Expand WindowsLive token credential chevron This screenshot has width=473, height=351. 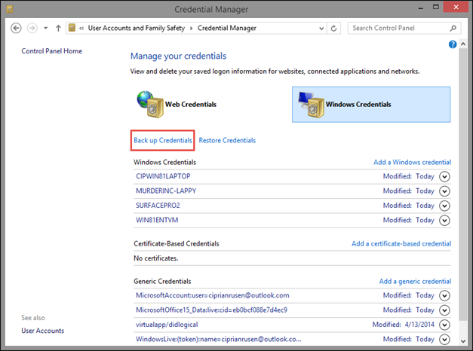point(444,340)
